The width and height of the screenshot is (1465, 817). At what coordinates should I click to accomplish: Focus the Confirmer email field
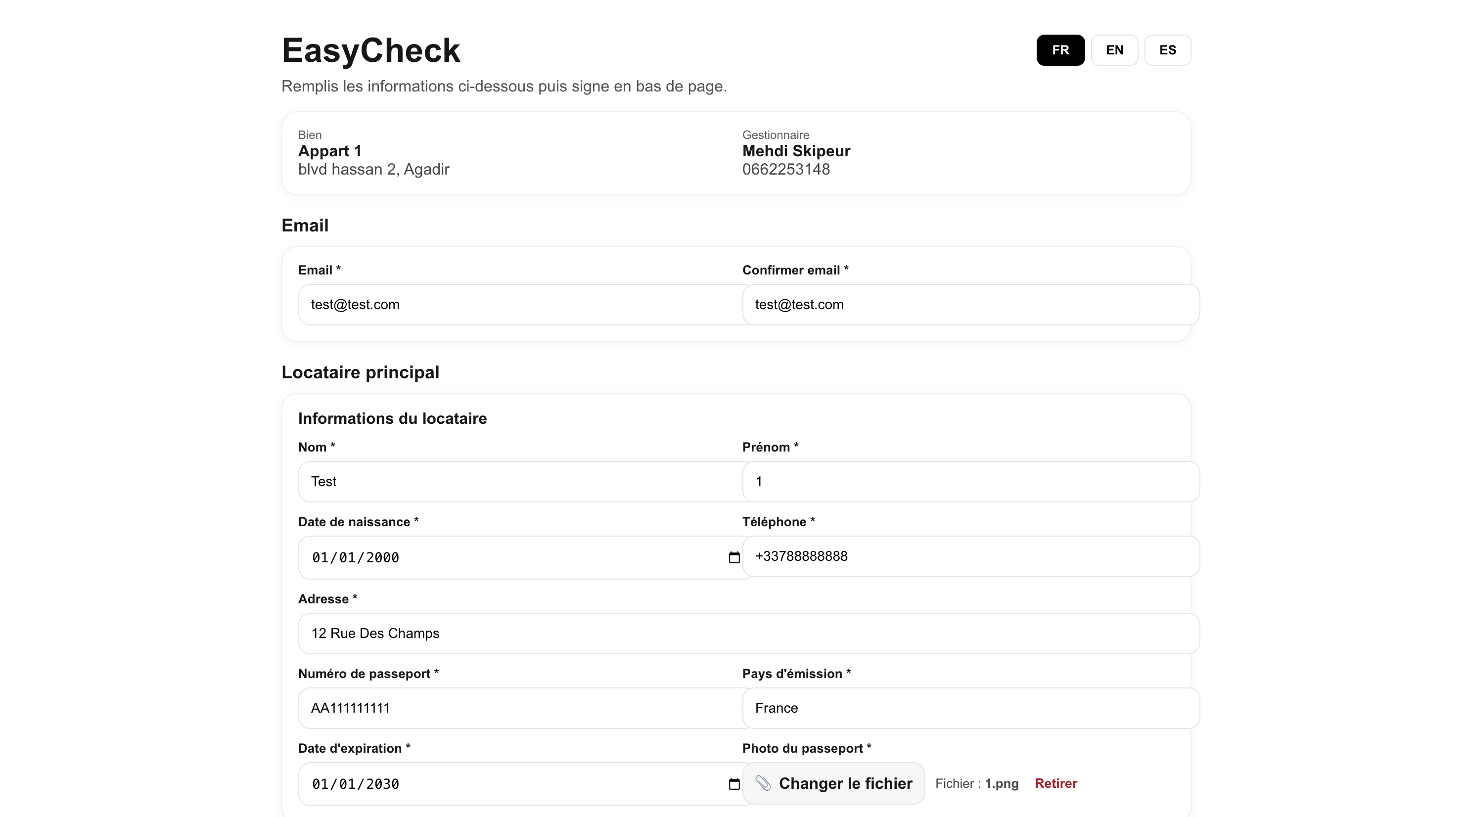point(970,305)
